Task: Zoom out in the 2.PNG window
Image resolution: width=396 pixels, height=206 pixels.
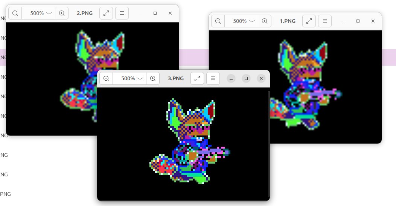Action: point(15,13)
